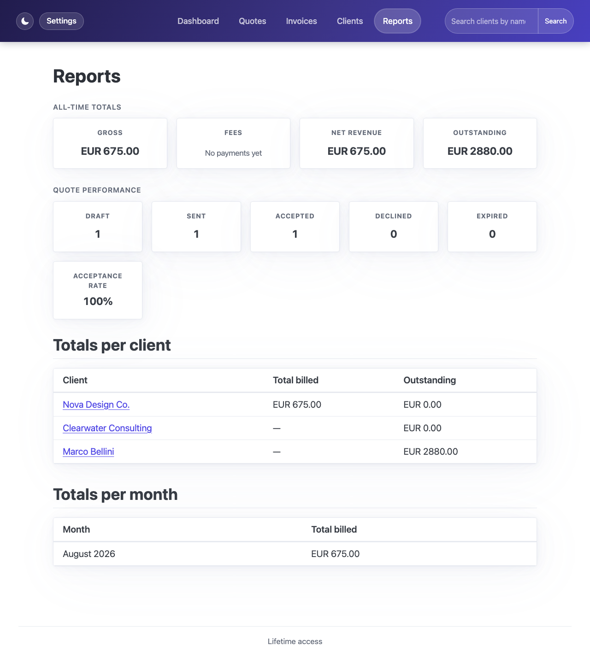Click the August 2026 month row
This screenshot has width=590, height=657.
click(x=295, y=554)
